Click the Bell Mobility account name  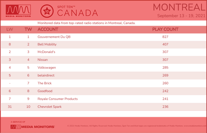coord(47,44)
